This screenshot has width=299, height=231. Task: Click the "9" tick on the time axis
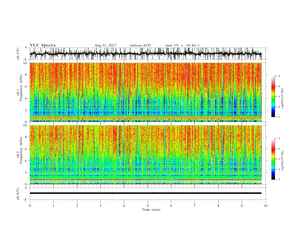coord(242,206)
